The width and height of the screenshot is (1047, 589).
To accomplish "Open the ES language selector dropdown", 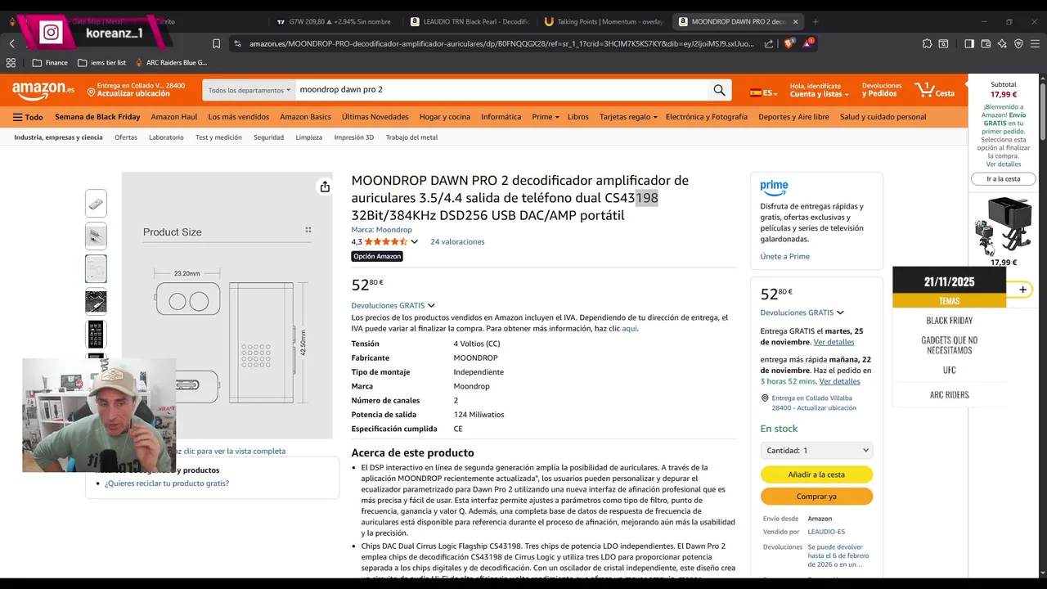I will click(763, 92).
